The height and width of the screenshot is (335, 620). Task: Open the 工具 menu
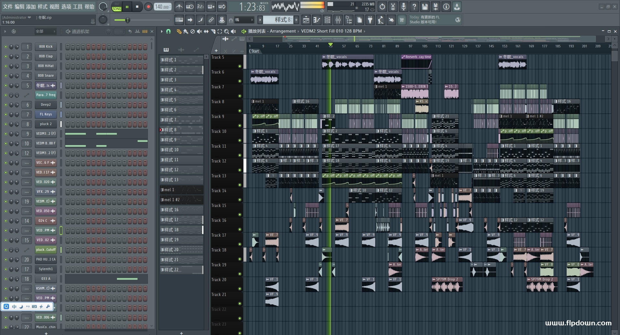pyautogui.click(x=78, y=7)
